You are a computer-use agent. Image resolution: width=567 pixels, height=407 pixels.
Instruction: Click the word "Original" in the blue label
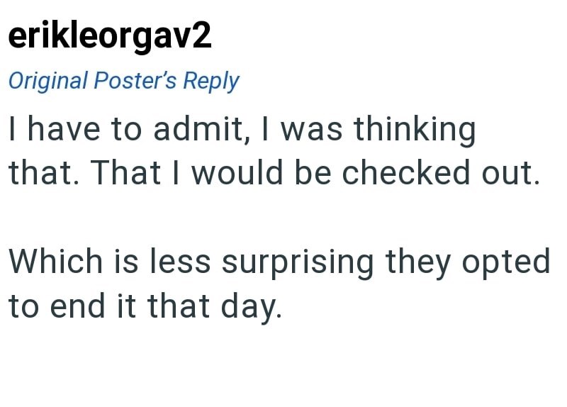pos(48,81)
